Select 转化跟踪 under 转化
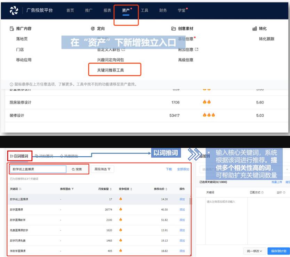Screen dimensions: 290x257 pyautogui.click(x=266, y=39)
